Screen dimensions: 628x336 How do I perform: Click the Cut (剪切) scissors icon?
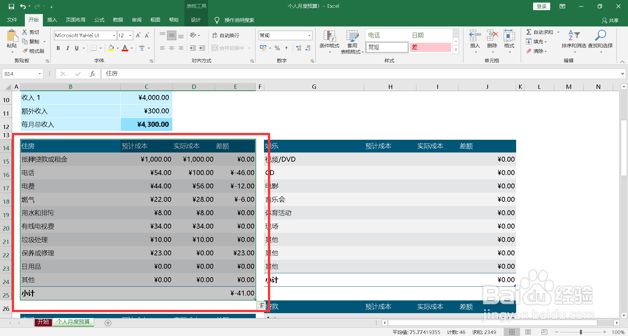point(25,32)
